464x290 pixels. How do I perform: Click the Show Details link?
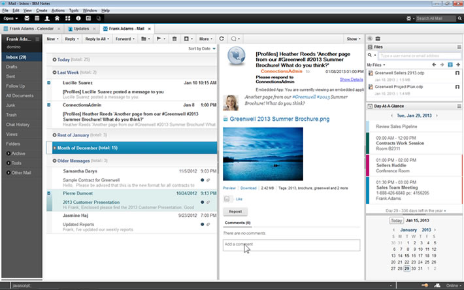351,80
